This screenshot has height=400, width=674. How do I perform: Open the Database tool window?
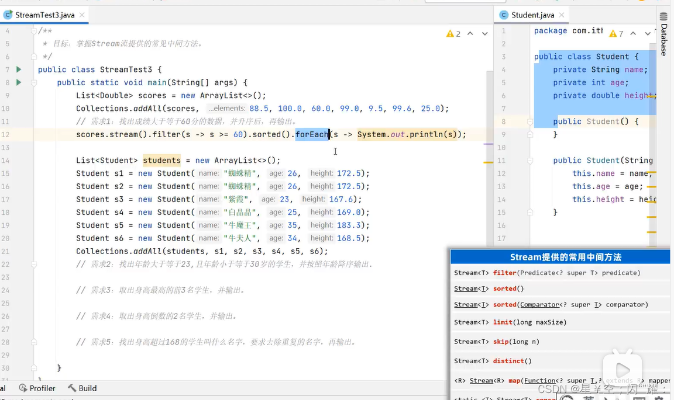tap(663, 36)
